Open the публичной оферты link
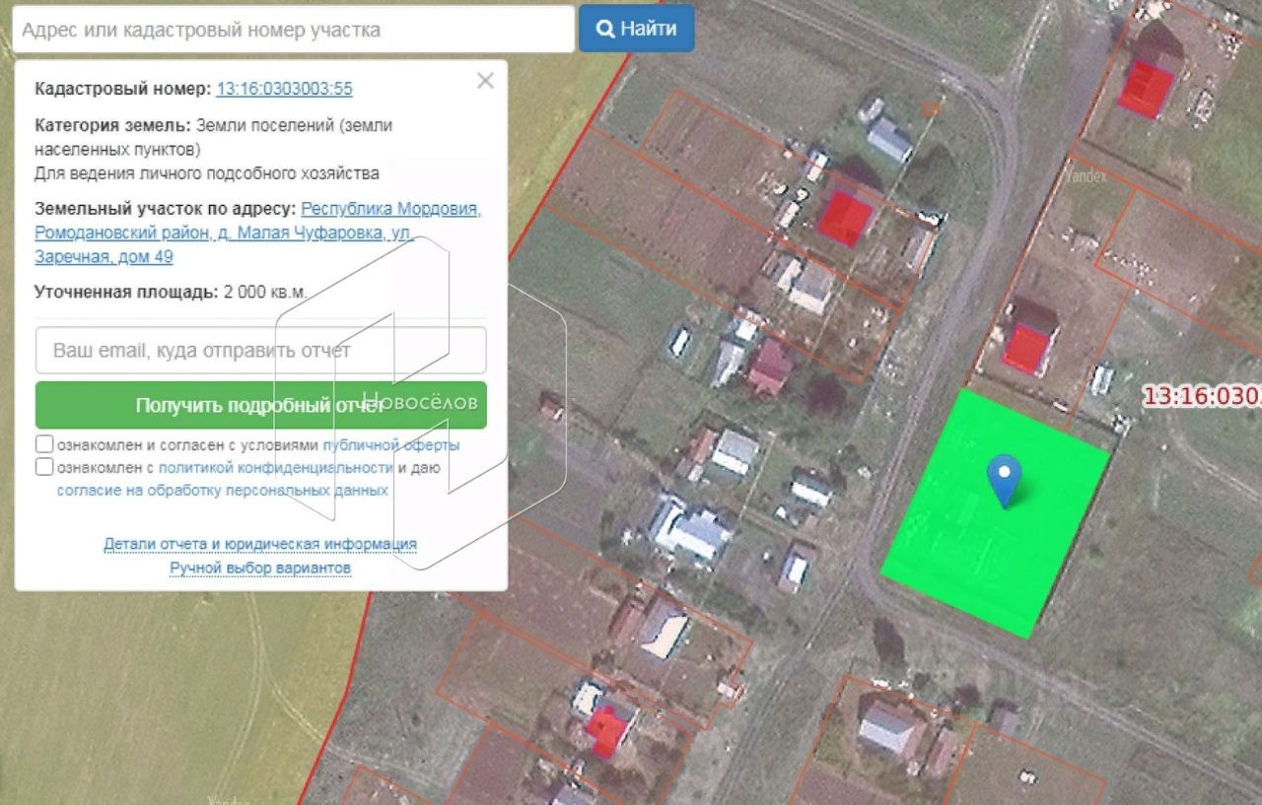Viewport: 1262px width, 805px height. pyautogui.click(x=390, y=445)
